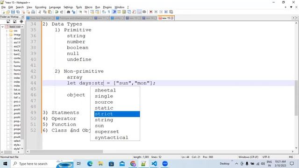Screen dimensions: 299x168
Task: Click the Copy toolbar icon
Action: point(45,12)
